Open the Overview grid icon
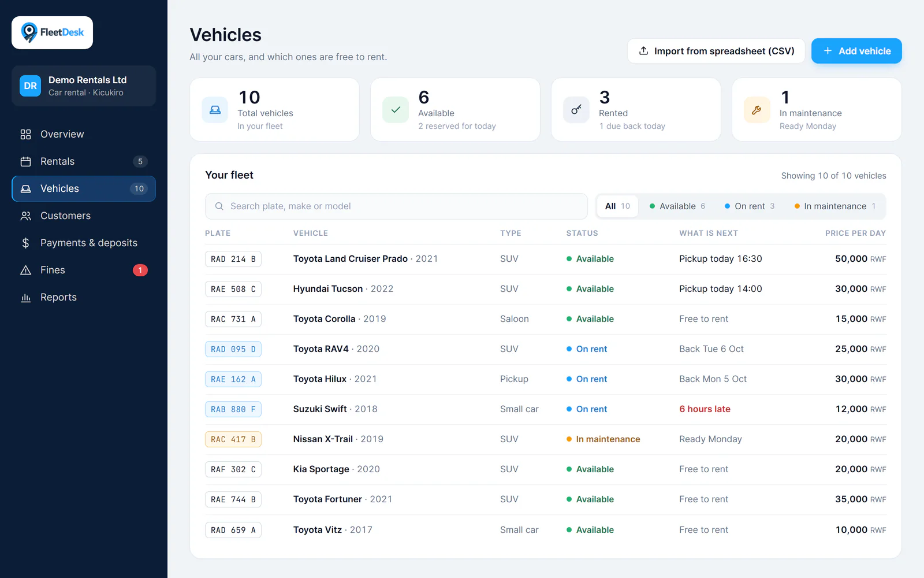924x578 pixels. tap(25, 134)
